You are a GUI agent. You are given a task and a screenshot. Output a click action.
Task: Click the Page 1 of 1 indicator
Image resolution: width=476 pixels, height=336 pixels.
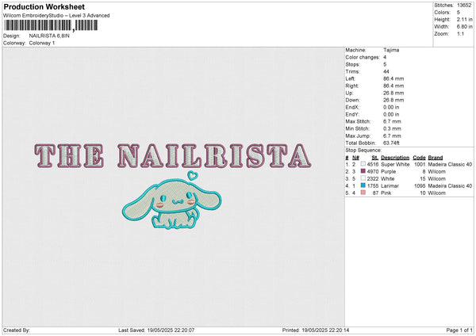(459, 330)
